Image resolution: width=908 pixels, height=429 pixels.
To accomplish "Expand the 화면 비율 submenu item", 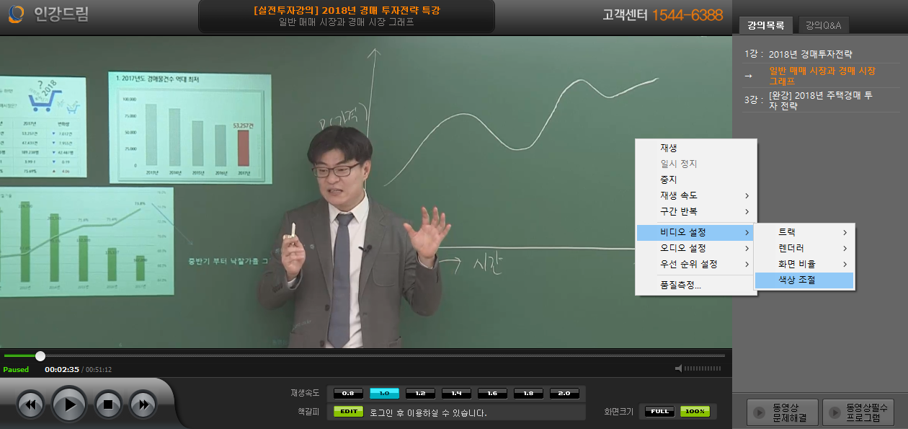I will (804, 264).
